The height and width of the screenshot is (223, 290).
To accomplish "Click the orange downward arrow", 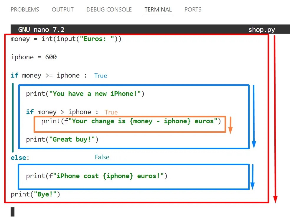I will (230, 125).
